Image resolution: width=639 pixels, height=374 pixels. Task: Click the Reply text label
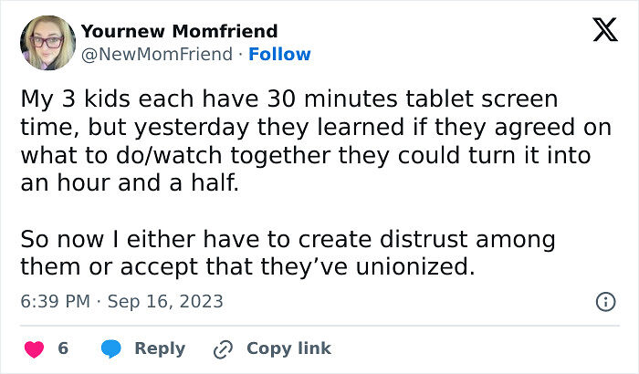click(x=160, y=348)
